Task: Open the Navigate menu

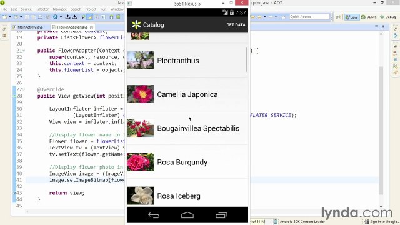Action: point(60,9)
